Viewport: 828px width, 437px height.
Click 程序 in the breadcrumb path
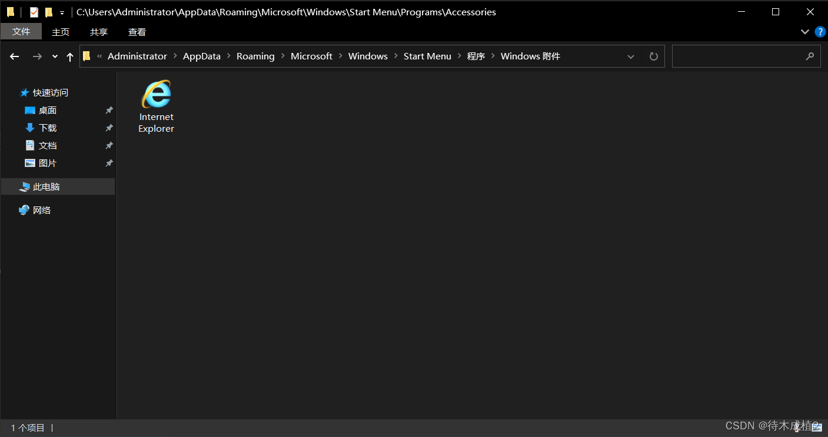tap(476, 56)
